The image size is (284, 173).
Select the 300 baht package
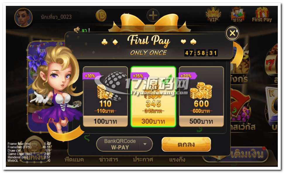(153, 97)
